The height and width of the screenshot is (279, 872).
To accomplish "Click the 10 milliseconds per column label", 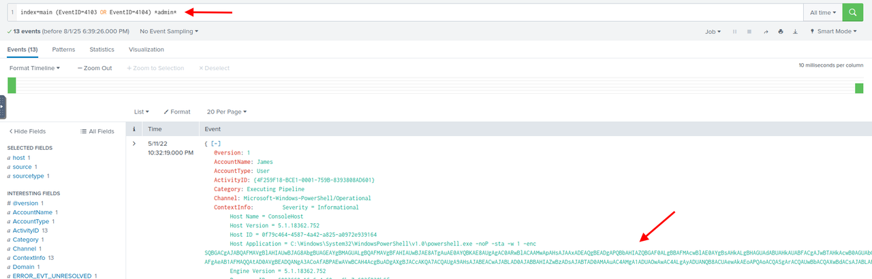I will [x=831, y=65].
